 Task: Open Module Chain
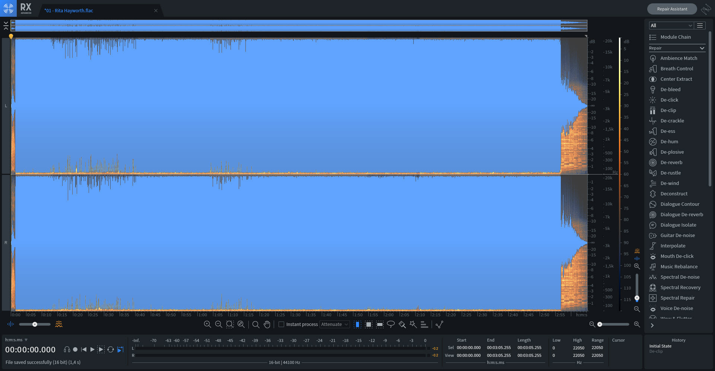675,37
